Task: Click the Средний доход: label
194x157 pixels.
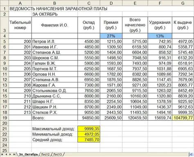Action: 47,140
